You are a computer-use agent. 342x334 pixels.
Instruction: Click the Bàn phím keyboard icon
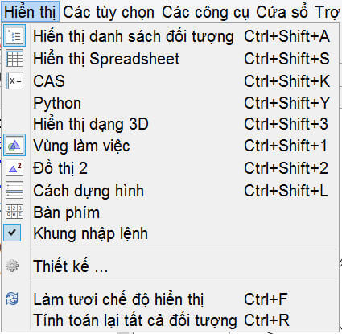(x=14, y=212)
